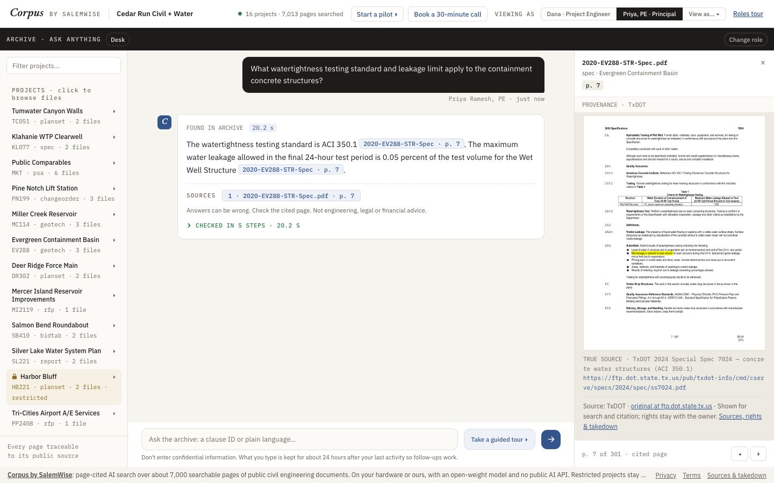Go to next page in the PDF viewer
The height and width of the screenshot is (483, 774).
(x=758, y=454)
